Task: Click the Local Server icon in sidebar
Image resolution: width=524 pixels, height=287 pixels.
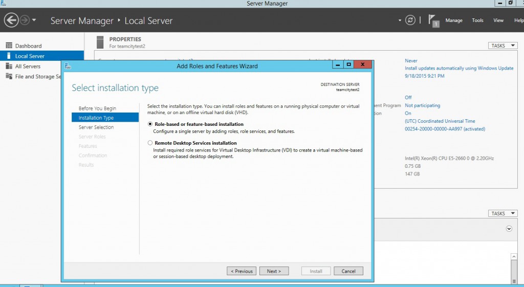Action: click(x=9, y=56)
